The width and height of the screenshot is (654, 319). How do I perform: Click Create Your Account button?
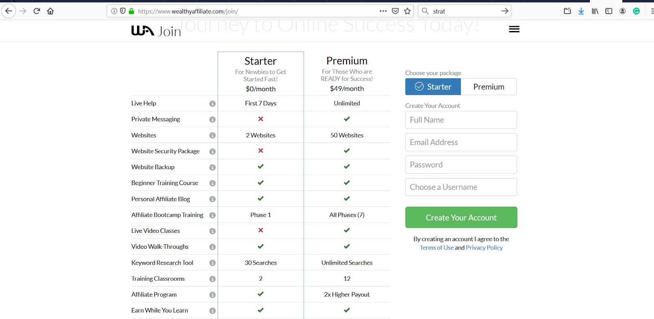(461, 217)
